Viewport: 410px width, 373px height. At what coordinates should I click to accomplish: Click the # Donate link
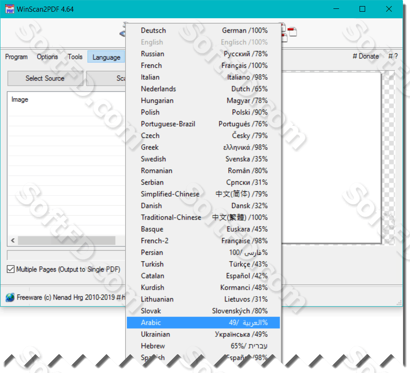point(366,56)
